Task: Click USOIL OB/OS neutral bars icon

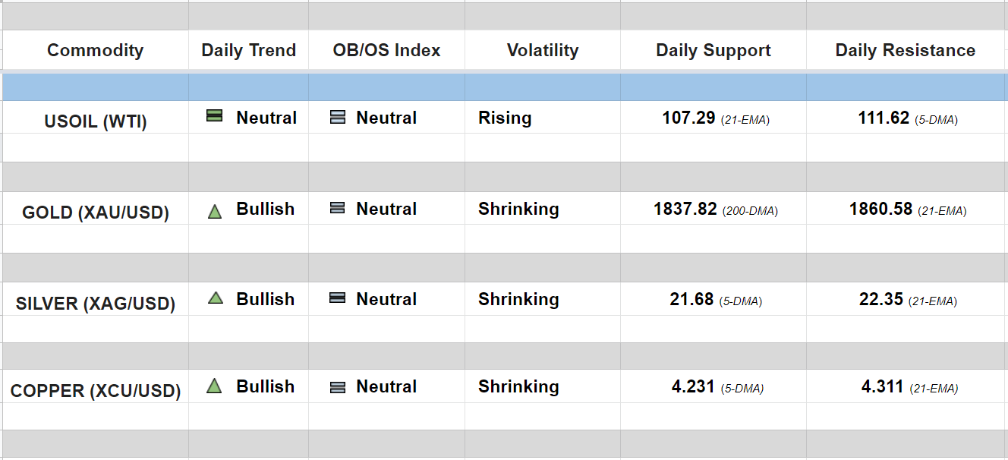Action: pos(338,118)
